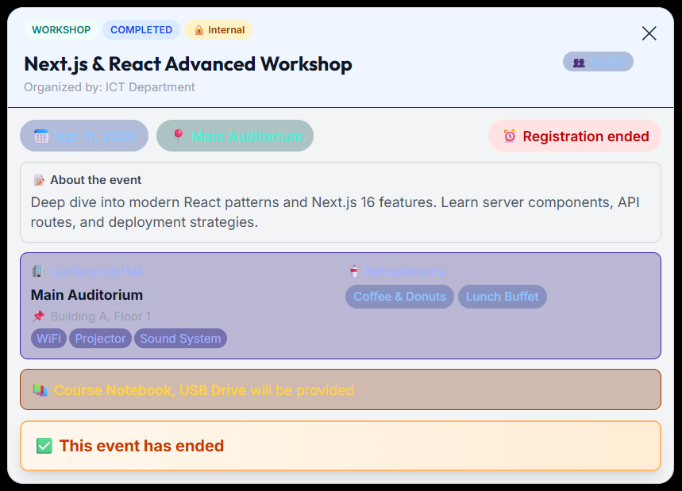Viewport: 682px width, 491px height.
Task: Click the Apr 11, 2026 date pill
Action: tap(84, 136)
